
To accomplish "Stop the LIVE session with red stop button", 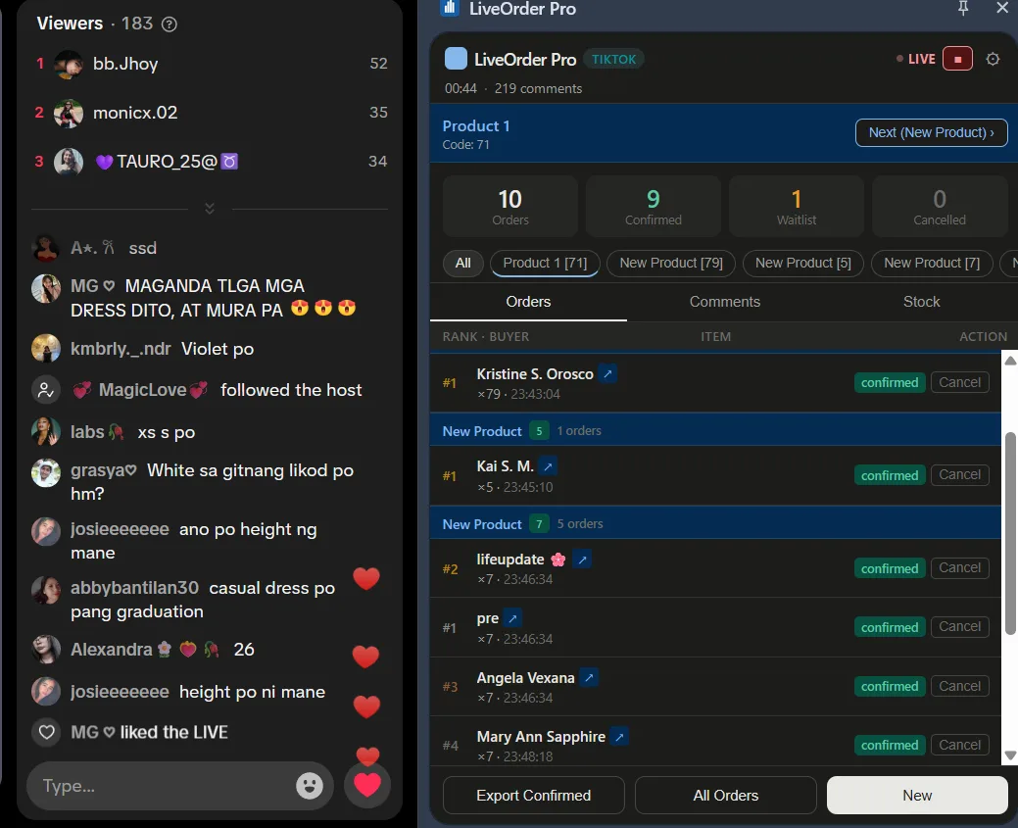I will tap(957, 59).
